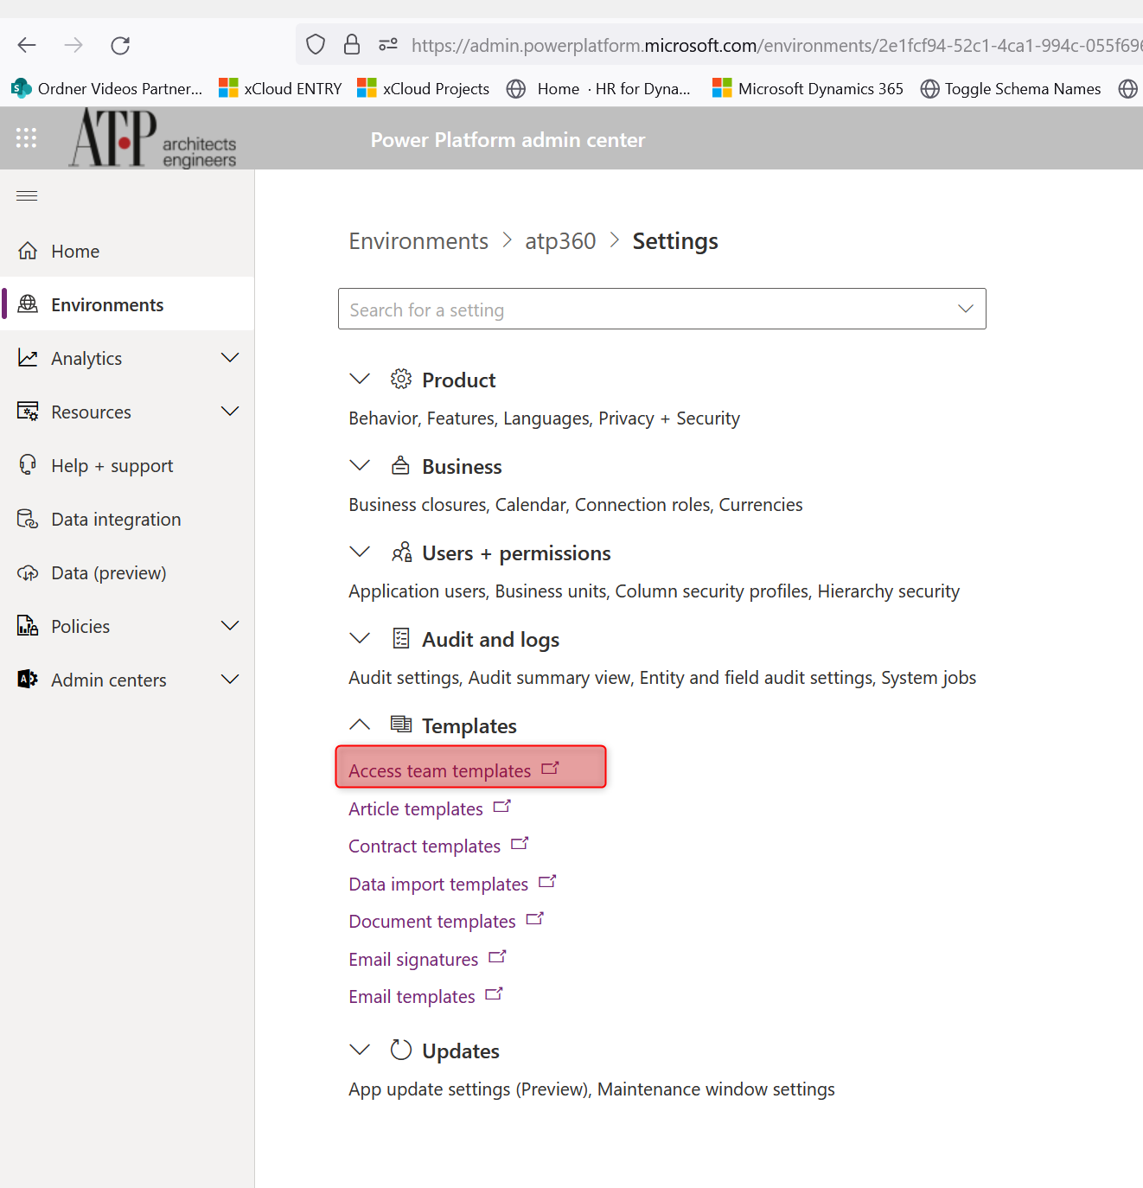Open Home in the left navigation

tap(127, 251)
